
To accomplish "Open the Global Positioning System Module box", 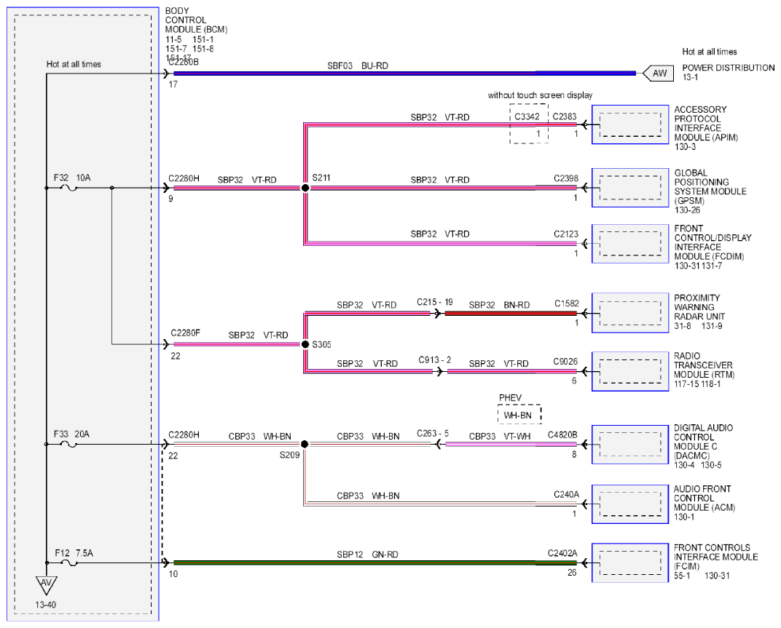I will click(630, 188).
